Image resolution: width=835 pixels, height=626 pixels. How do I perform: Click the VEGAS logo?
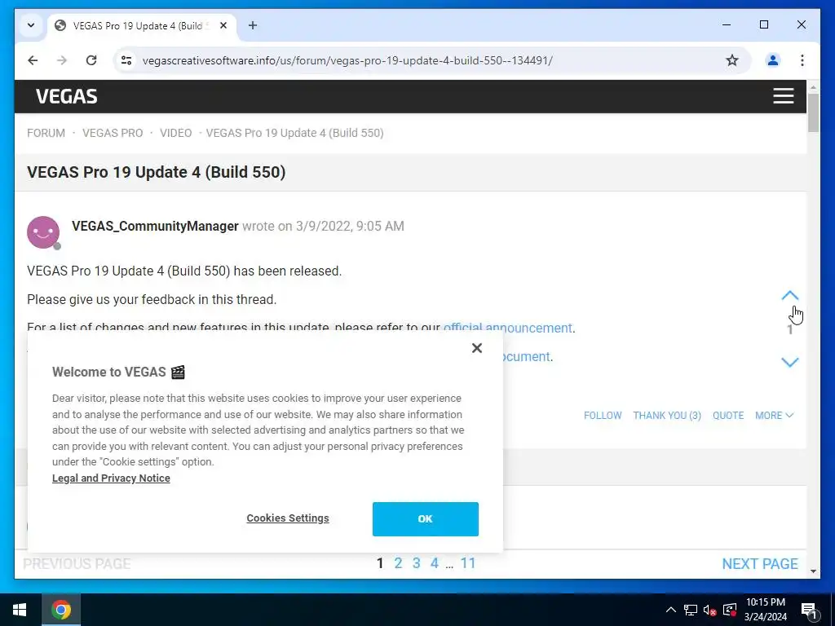tap(67, 96)
